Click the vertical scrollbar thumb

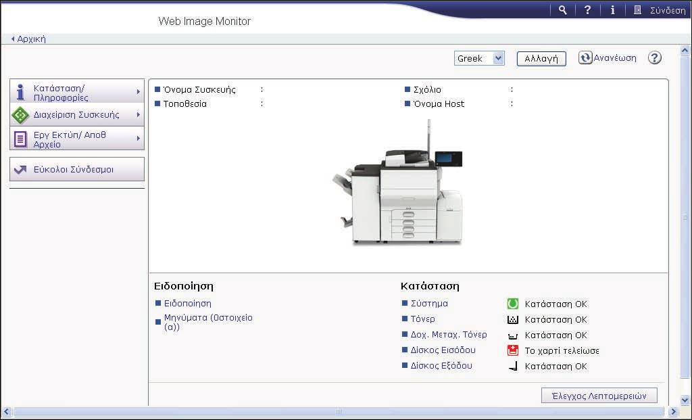685,217
